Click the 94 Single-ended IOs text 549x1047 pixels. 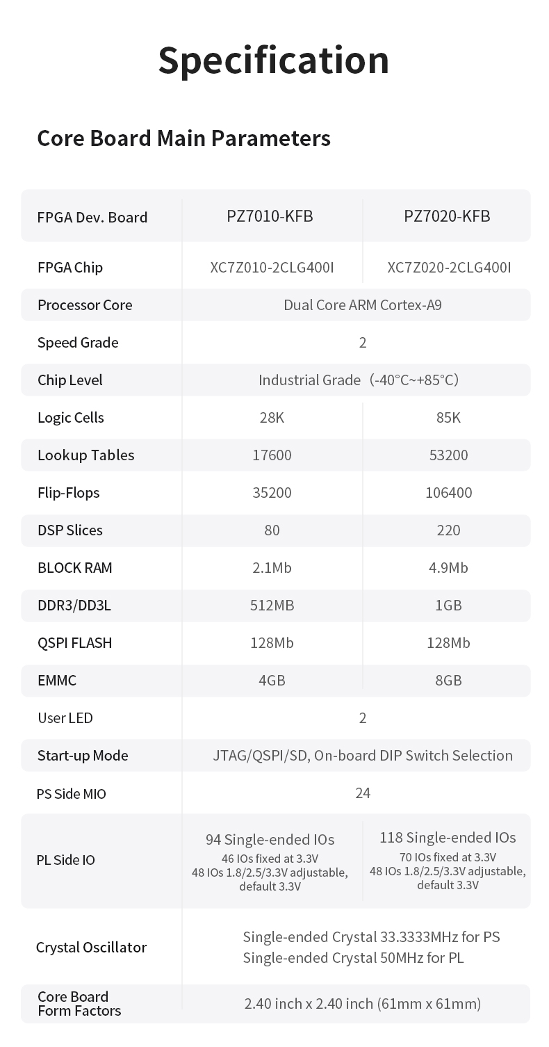(x=270, y=839)
